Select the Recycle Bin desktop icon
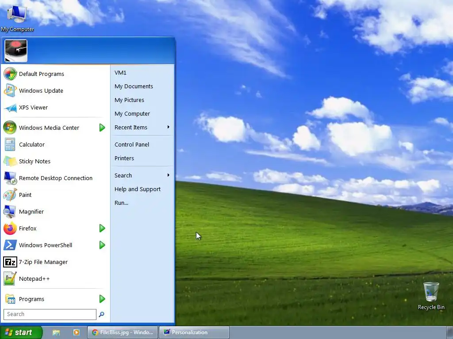This screenshot has width=453, height=339. (x=431, y=296)
